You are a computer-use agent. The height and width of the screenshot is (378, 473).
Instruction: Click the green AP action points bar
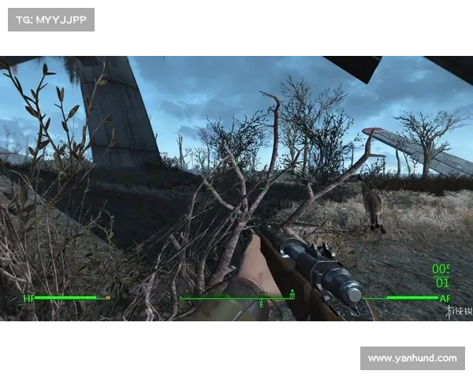coord(400,298)
